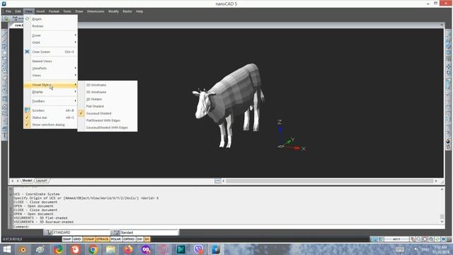
Task: Click the Command input line
Action: 228,227
